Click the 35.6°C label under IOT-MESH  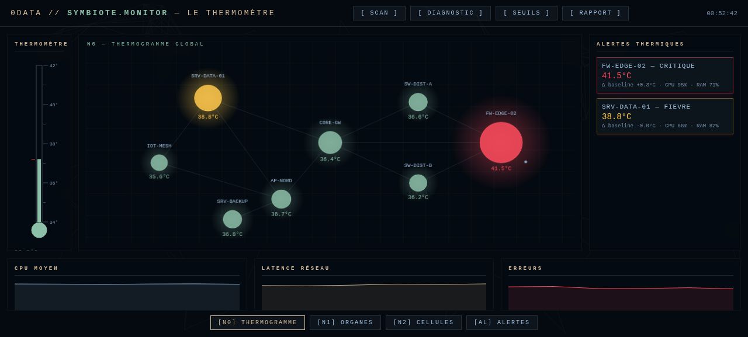[159, 177]
